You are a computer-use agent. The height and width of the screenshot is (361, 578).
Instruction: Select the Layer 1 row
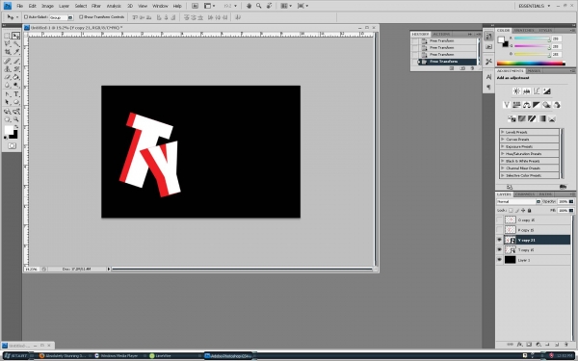coord(537,260)
